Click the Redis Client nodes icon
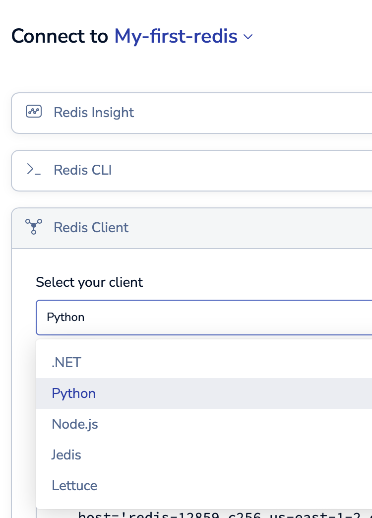Image resolution: width=372 pixels, height=518 pixels. pyautogui.click(x=34, y=227)
